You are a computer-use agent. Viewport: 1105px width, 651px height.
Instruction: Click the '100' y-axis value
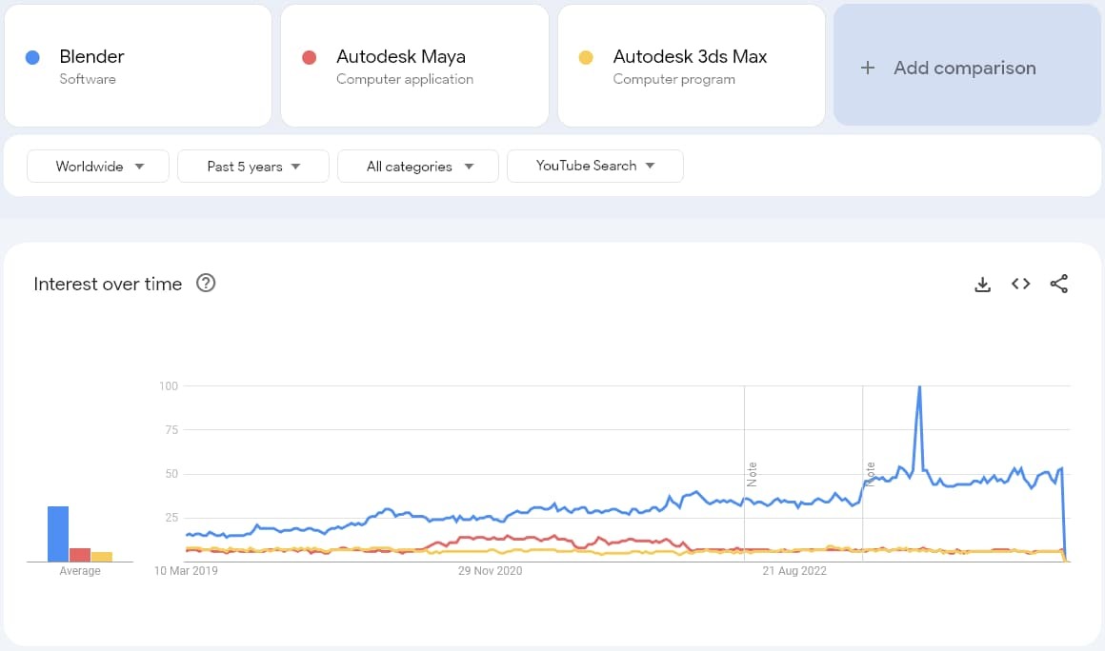click(x=169, y=385)
